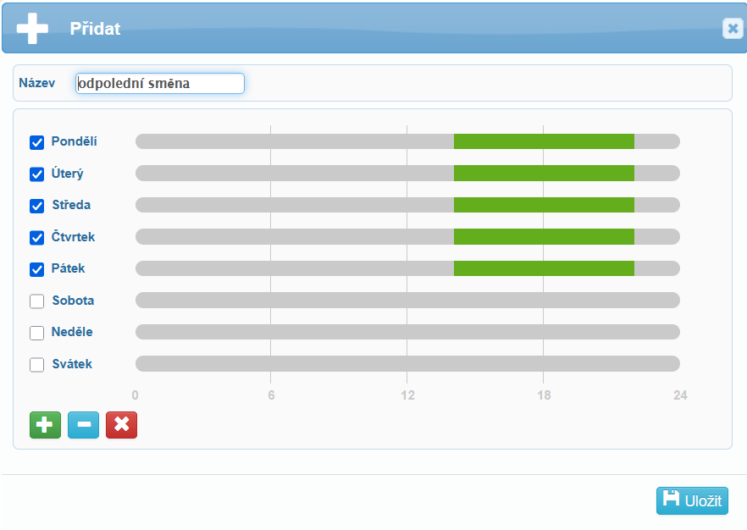747x530 pixels.
Task: Click the green plus add interval button
Action: (45, 425)
